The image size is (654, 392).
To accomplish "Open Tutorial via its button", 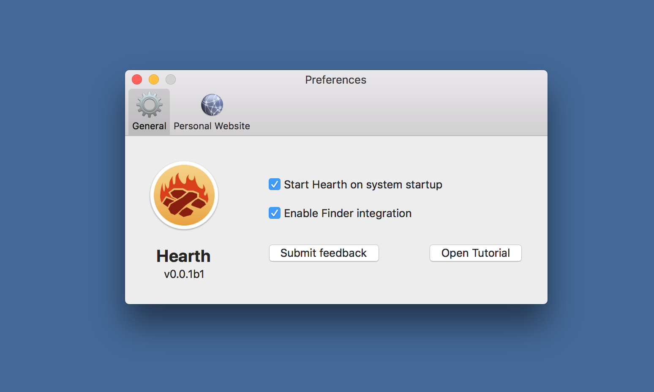I will 476,253.
